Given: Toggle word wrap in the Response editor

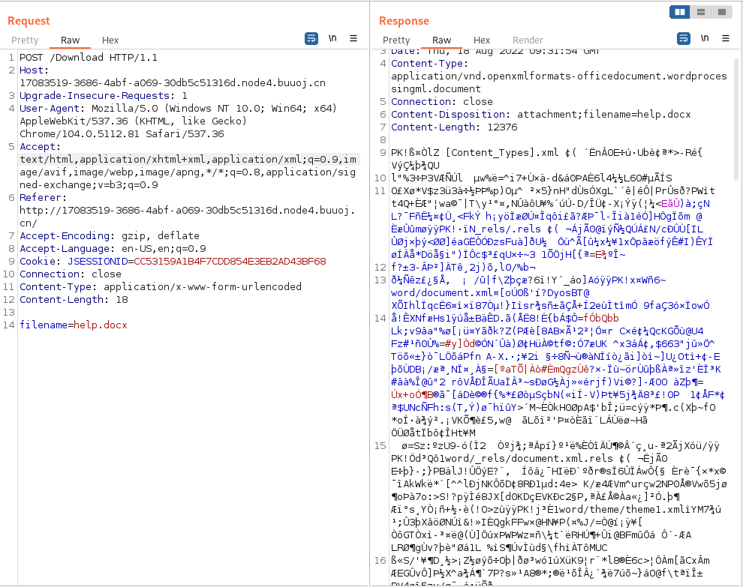Looking at the screenshot, I should coord(683,38).
